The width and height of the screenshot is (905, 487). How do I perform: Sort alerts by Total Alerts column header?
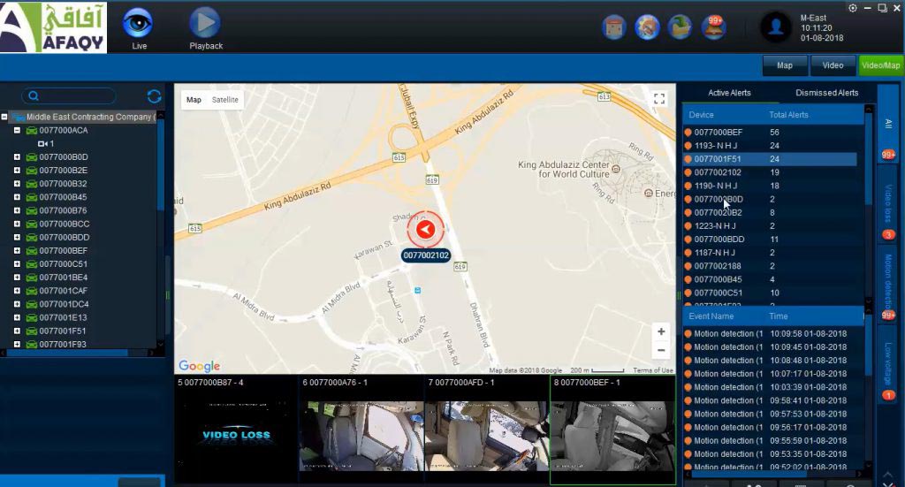tap(788, 115)
